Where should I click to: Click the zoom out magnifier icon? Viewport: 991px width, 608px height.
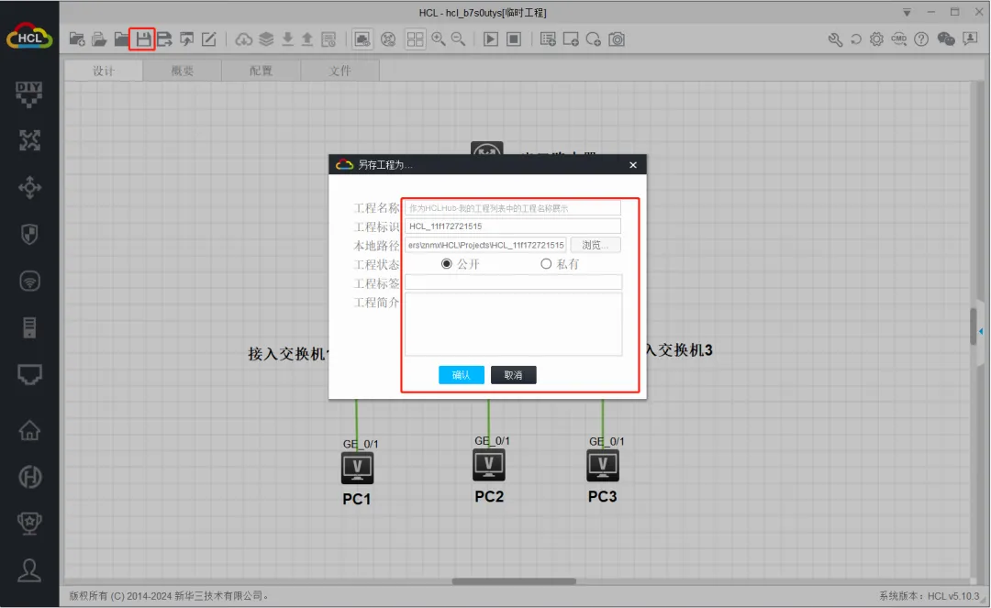(458, 39)
